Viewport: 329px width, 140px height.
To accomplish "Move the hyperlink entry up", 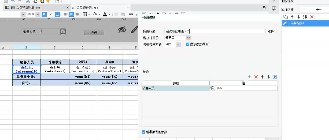I will (x=292, y=17).
